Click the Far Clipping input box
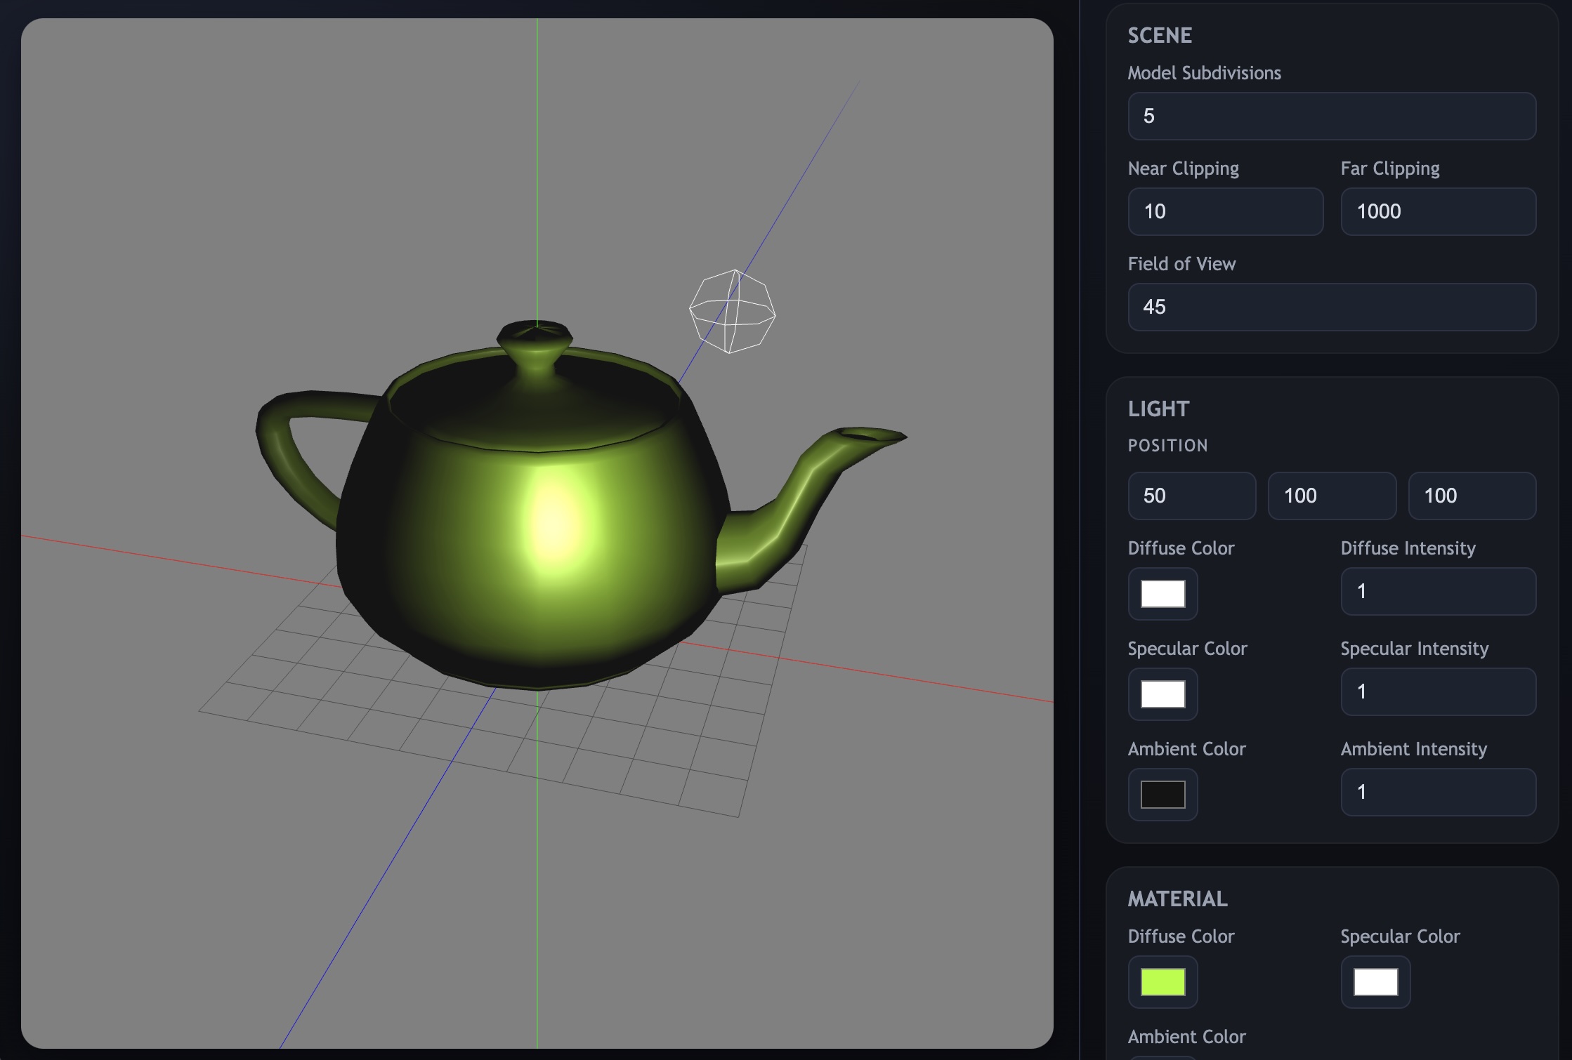This screenshot has width=1572, height=1060. [1437, 211]
